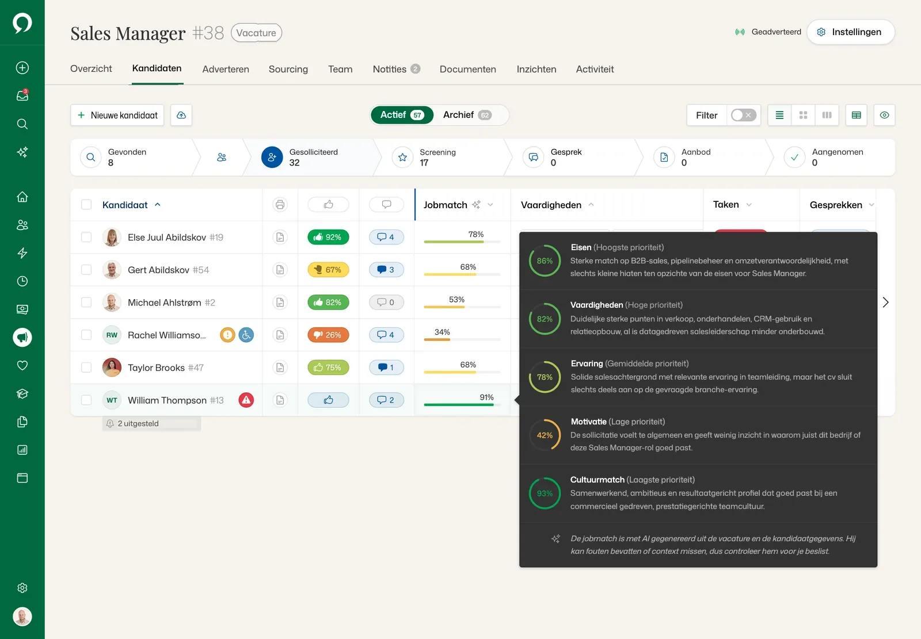
Task: Click the table layout icon button
Action: pyautogui.click(x=857, y=115)
